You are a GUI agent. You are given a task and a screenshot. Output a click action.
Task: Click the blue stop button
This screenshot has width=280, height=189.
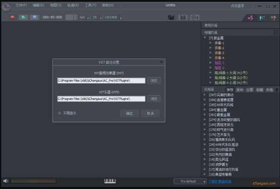pos(34,17)
